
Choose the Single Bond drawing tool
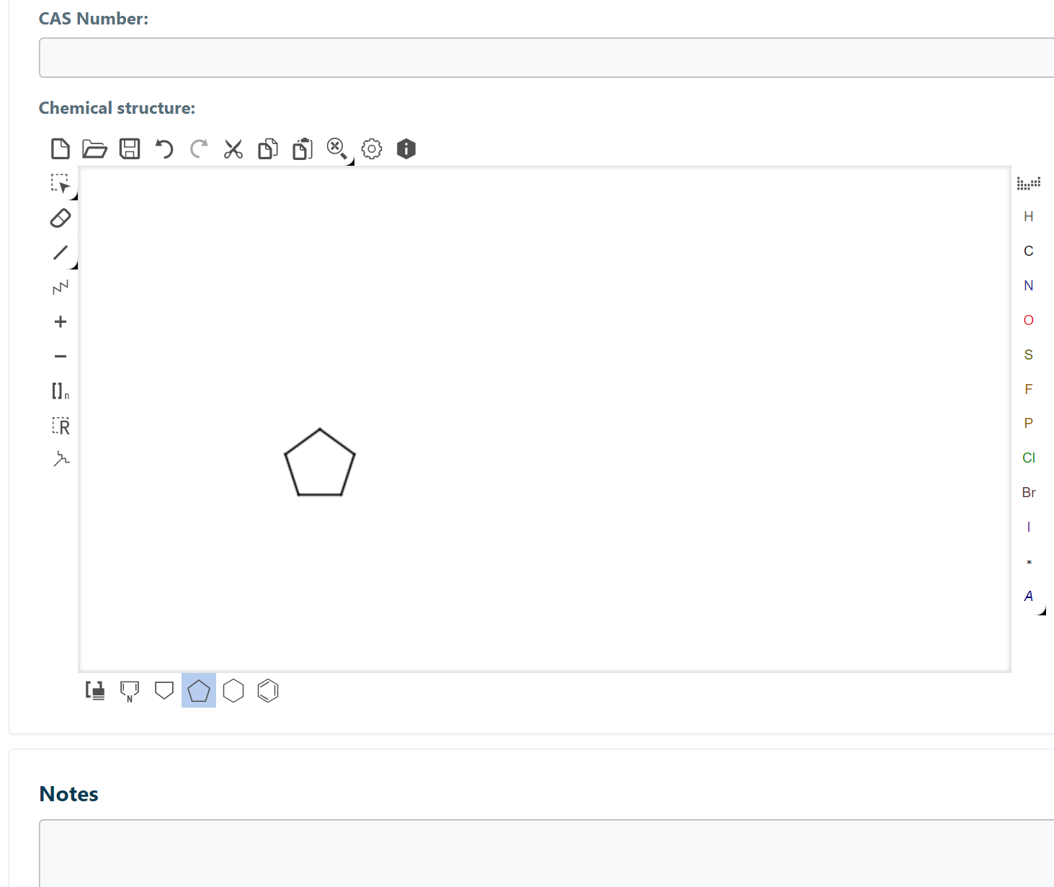point(61,252)
